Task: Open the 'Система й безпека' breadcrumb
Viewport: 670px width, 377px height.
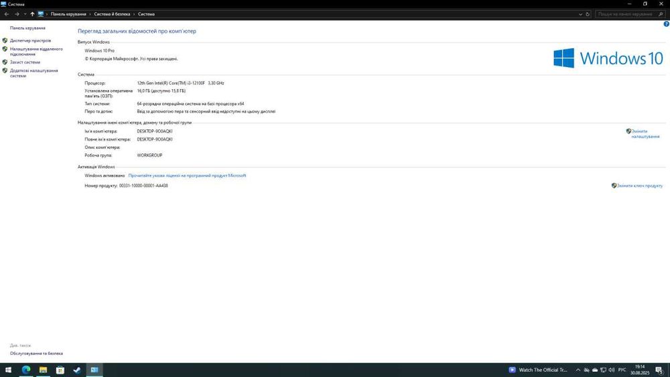Action: pos(112,14)
